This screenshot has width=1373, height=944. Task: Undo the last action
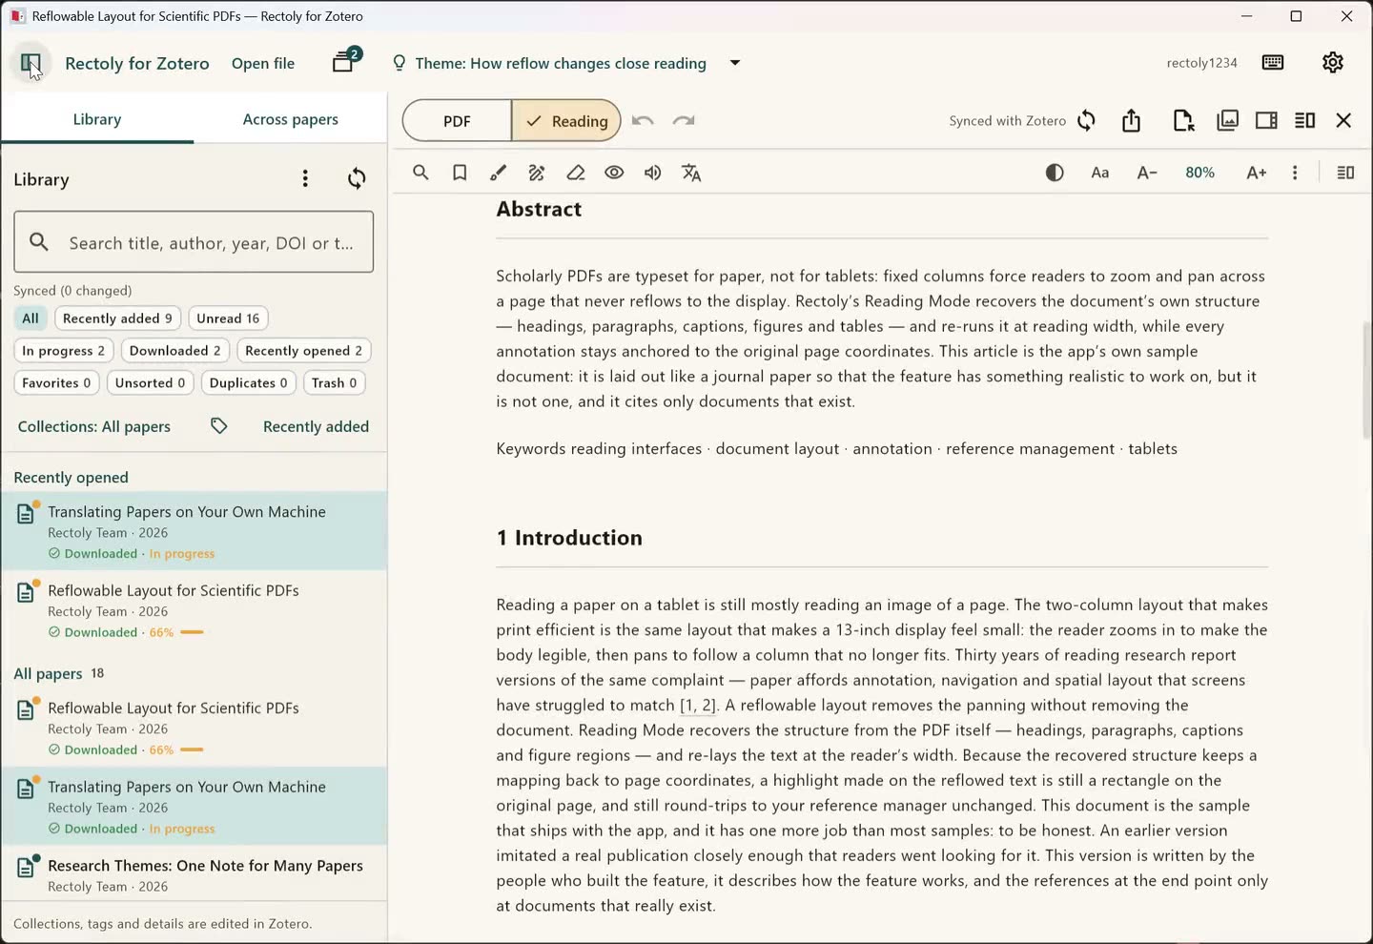pyautogui.click(x=643, y=121)
